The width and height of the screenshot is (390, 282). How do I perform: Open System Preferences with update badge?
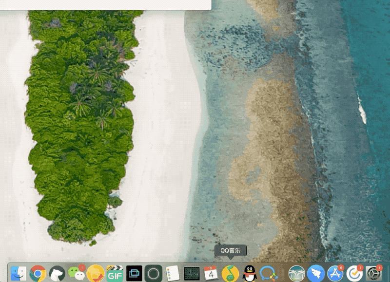click(373, 274)
